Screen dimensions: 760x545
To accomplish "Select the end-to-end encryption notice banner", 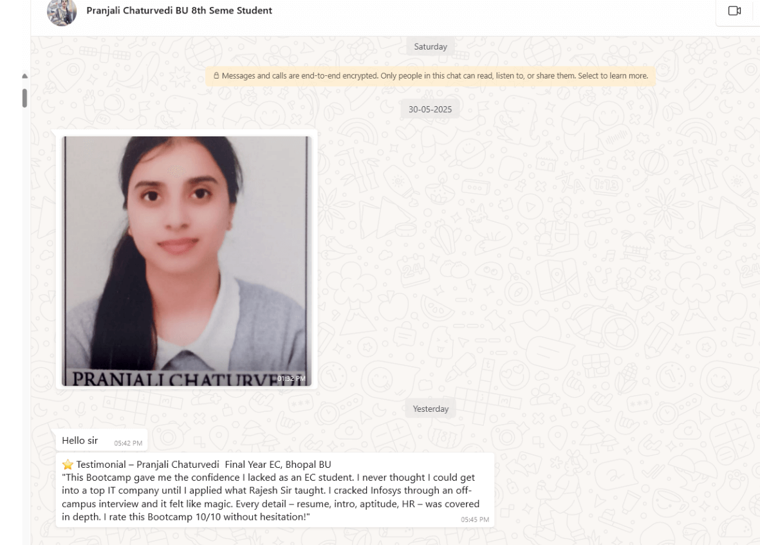I will coord(431,76).
